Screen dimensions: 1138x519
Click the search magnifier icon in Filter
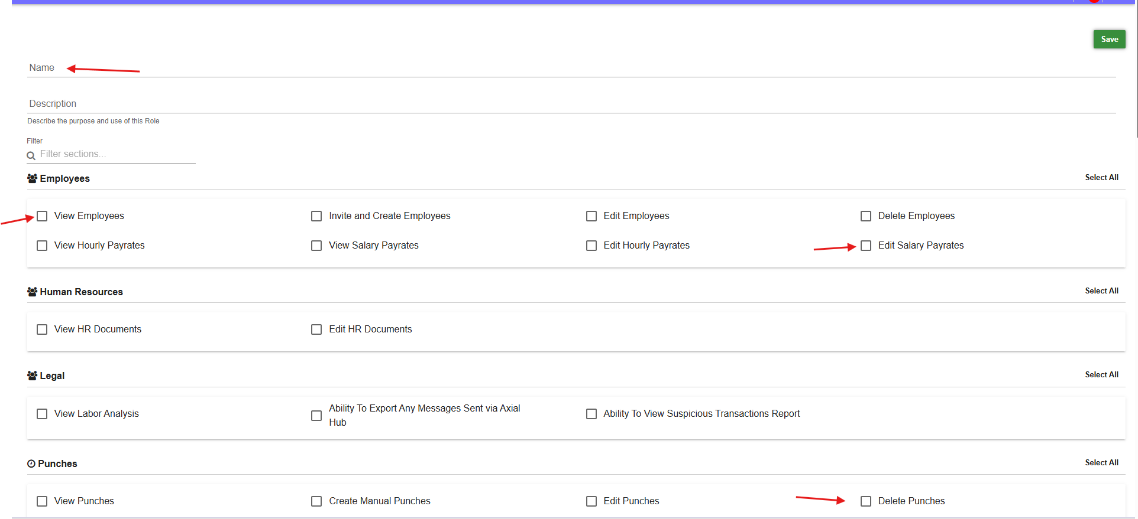click(31, 155)
